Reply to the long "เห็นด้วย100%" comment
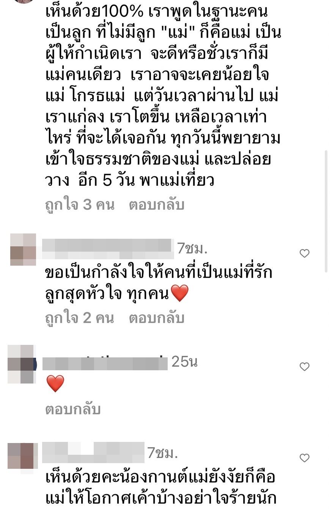This screenshot has height=512, width=330. [156, 205]
